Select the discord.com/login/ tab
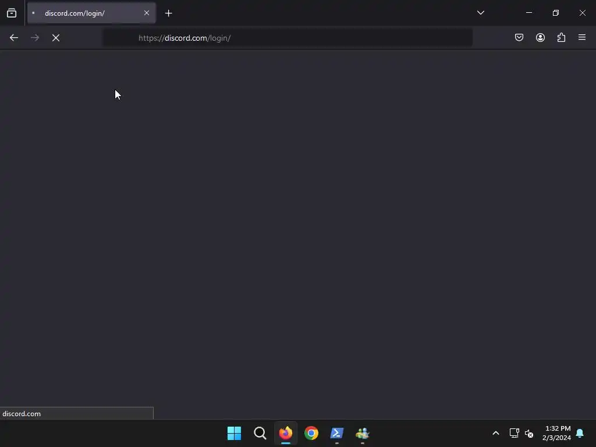596x447 pixels. (91, 13)
